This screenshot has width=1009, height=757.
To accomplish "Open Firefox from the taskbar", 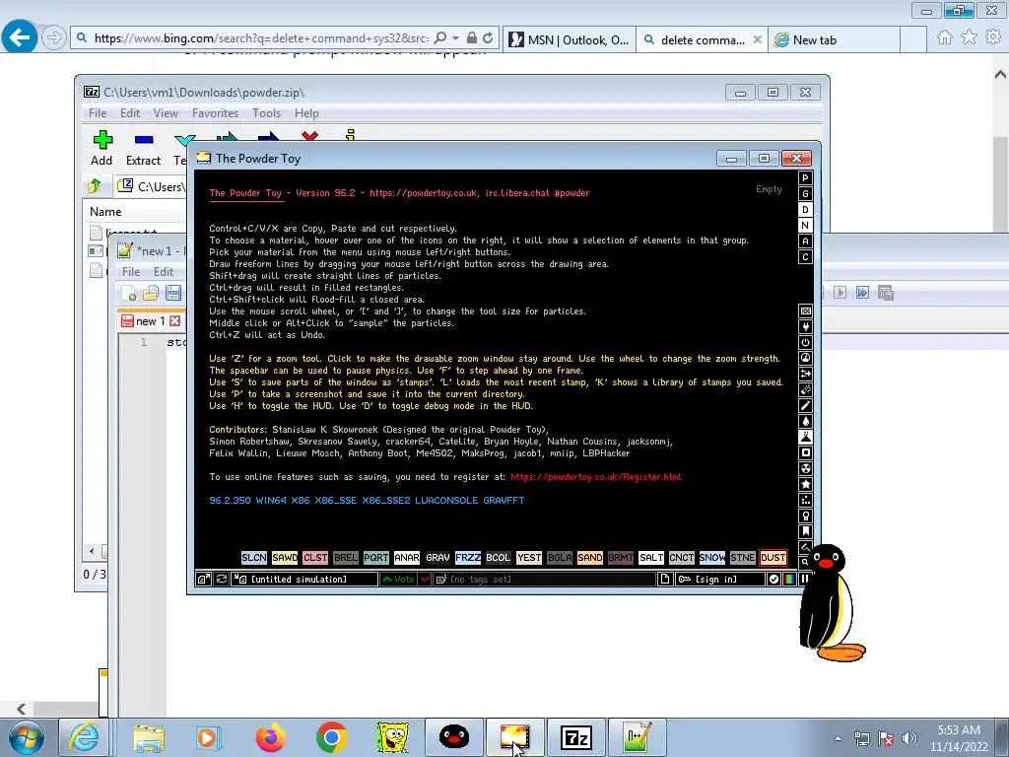I will [270, 737].
